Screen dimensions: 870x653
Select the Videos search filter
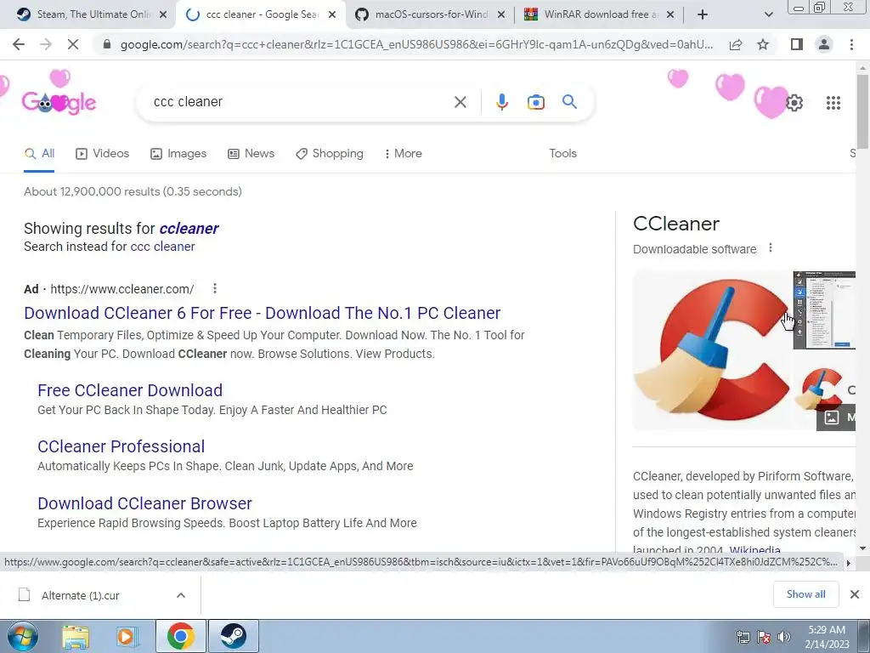click(x=102, y=153)
